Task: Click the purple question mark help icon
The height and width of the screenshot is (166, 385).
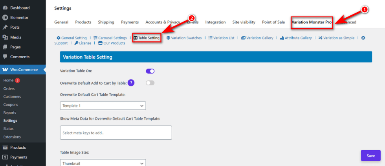Action: (131, 83)
